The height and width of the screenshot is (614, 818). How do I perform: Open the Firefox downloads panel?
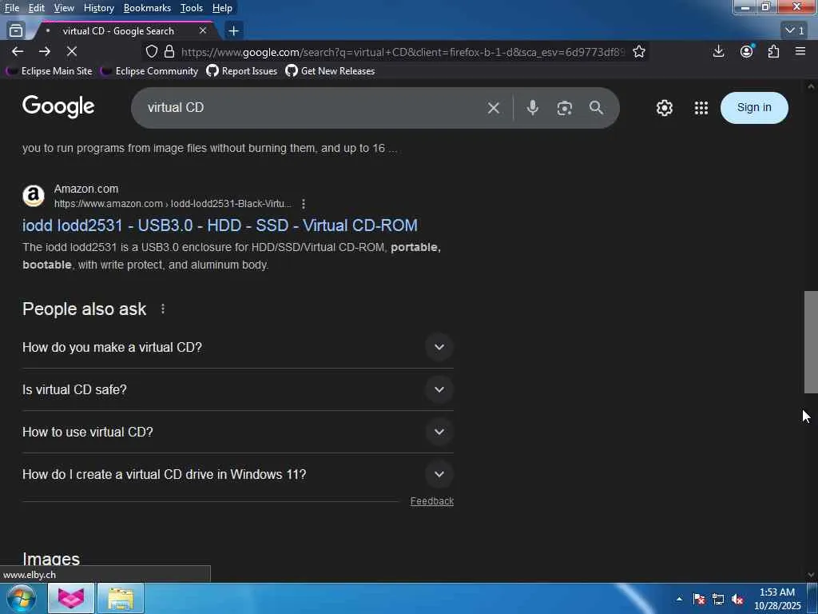point(718,51)
